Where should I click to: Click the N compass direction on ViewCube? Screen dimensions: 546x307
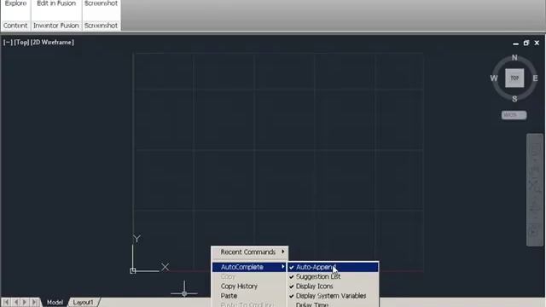(x=514, y=57)
